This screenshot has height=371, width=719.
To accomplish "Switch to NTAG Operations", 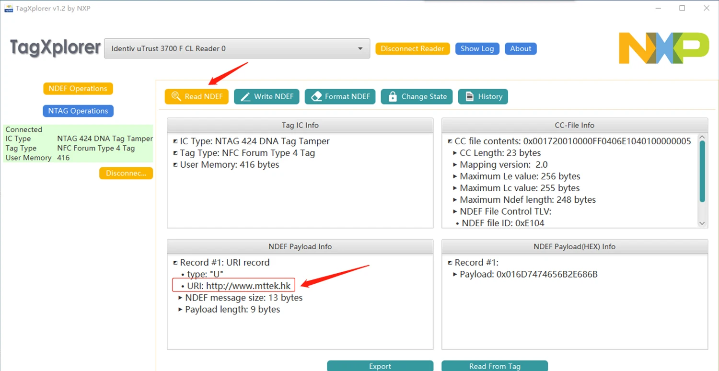I will click(x=78, y=111).
